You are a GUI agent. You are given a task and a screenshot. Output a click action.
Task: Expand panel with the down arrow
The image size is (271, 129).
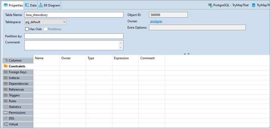(x=189, y=54)
